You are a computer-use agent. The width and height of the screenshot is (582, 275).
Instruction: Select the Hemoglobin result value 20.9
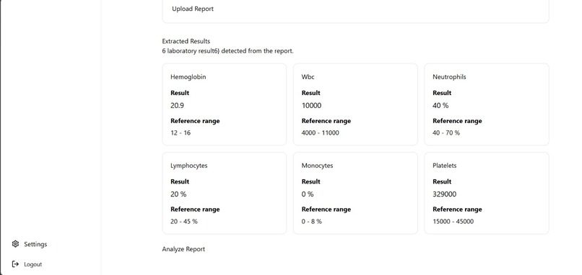coord(177,106)
